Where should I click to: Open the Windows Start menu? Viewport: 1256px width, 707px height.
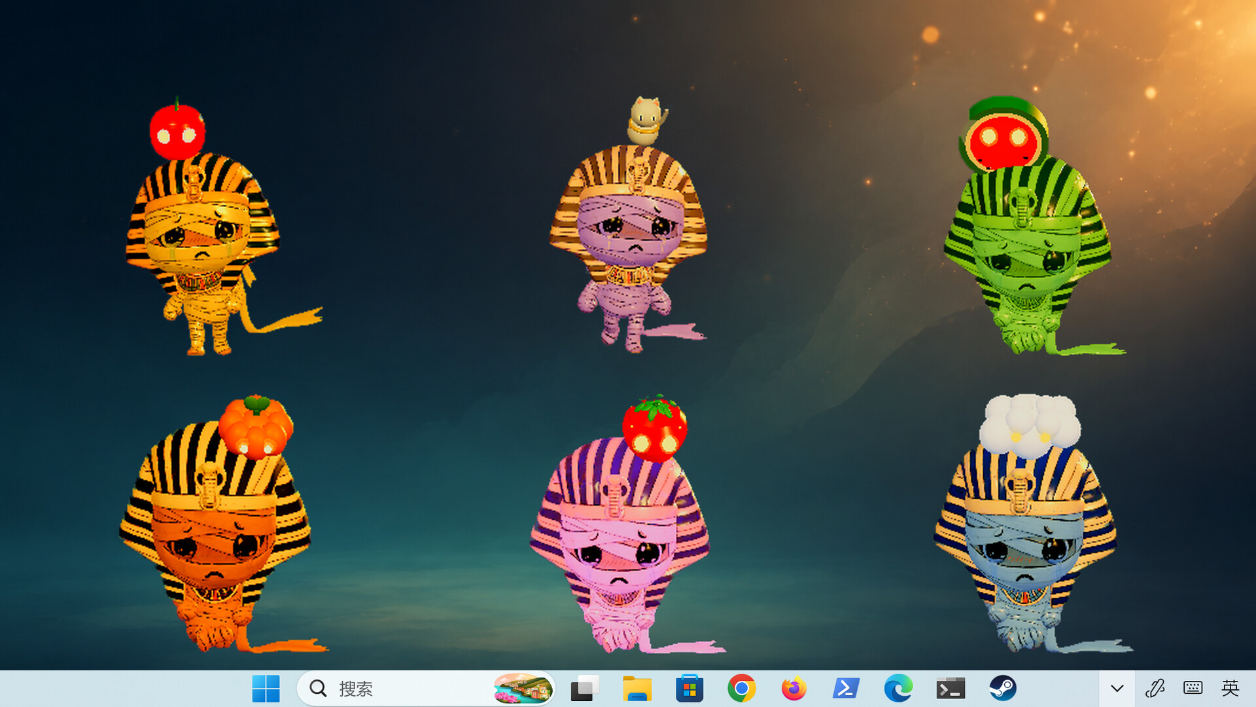[x=266, y=689]
